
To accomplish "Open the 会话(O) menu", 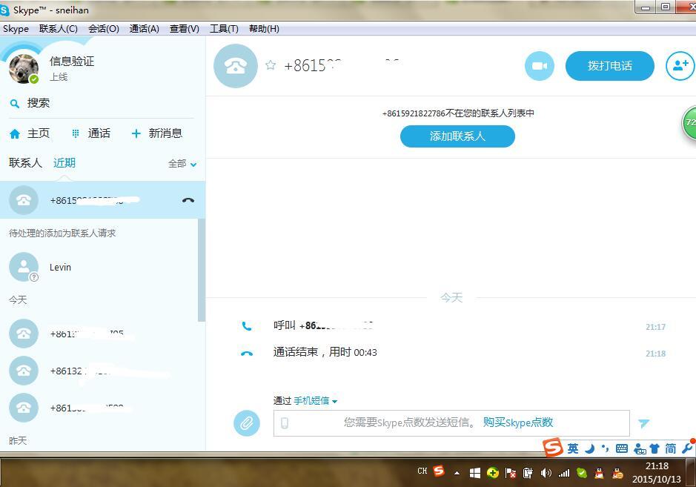I will [104, 29].
